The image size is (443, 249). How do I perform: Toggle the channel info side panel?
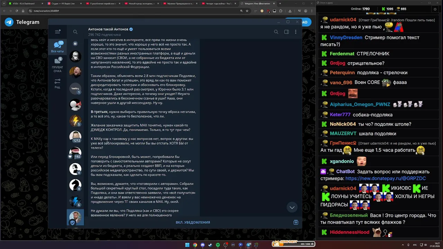[x=287, y=32]
